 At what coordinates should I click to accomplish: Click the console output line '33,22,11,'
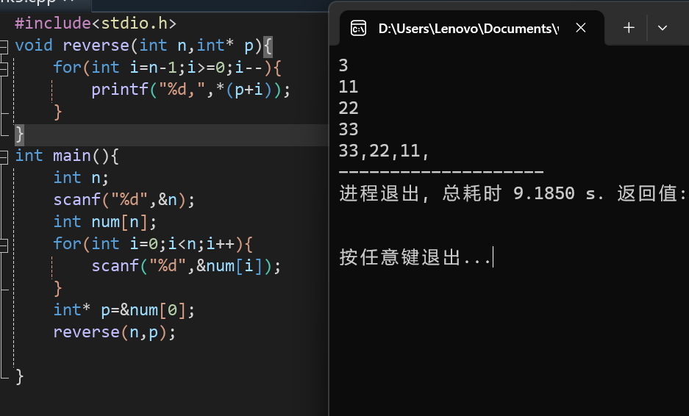pos(384,151)
